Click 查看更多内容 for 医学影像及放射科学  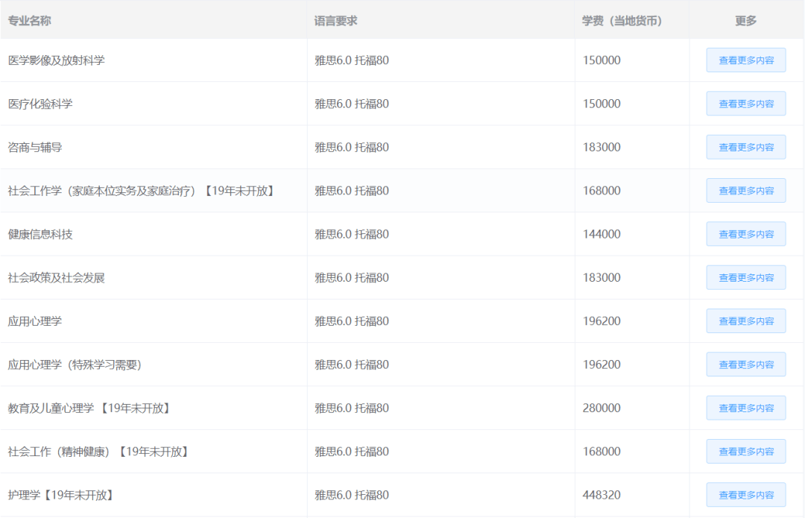tap(745, 60)
